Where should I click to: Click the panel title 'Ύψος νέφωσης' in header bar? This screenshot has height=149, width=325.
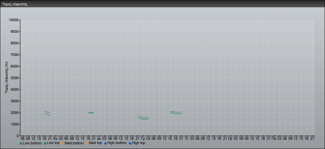(15, 4)
